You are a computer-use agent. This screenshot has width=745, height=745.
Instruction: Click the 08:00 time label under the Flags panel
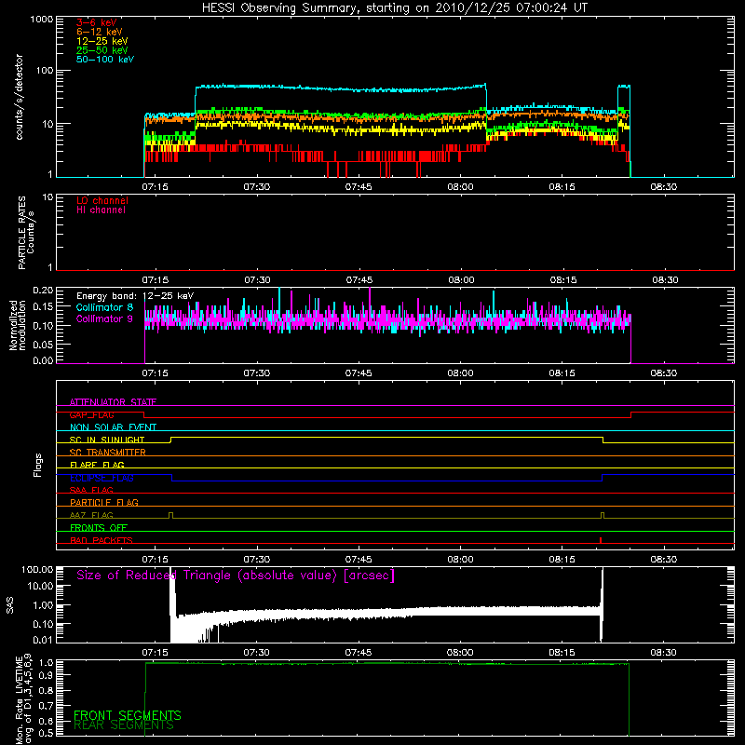(x=460, y=560)
